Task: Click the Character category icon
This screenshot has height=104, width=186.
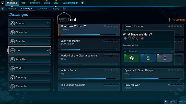Action: click(12, 32)
